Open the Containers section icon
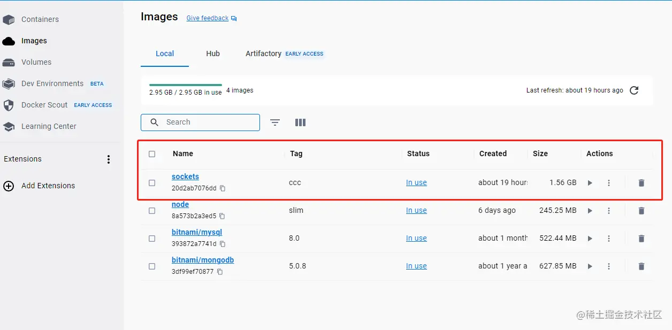Viewport: 672px width, 330px height. click(x=9, y=20)
